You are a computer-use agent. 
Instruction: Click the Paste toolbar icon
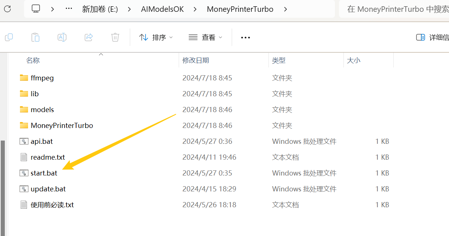[35, 37]
